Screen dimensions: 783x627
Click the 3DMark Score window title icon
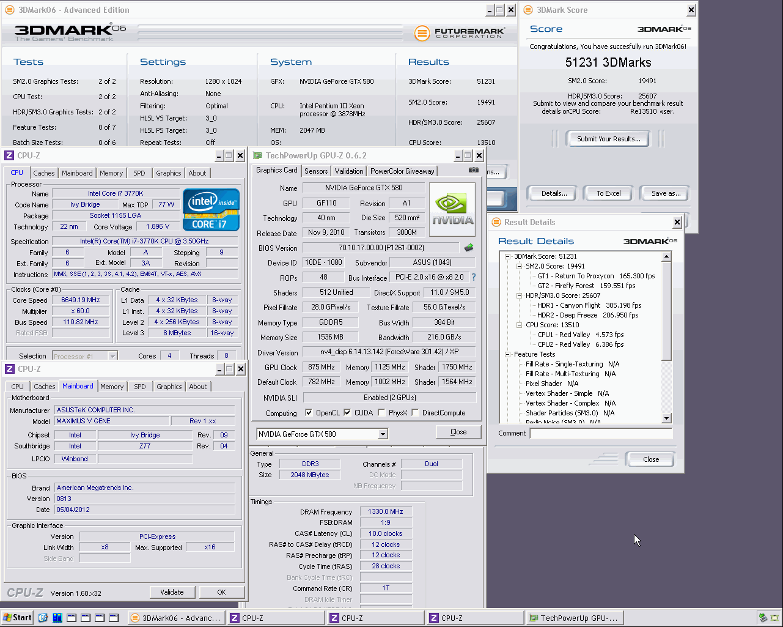click(x=528, y=10)
